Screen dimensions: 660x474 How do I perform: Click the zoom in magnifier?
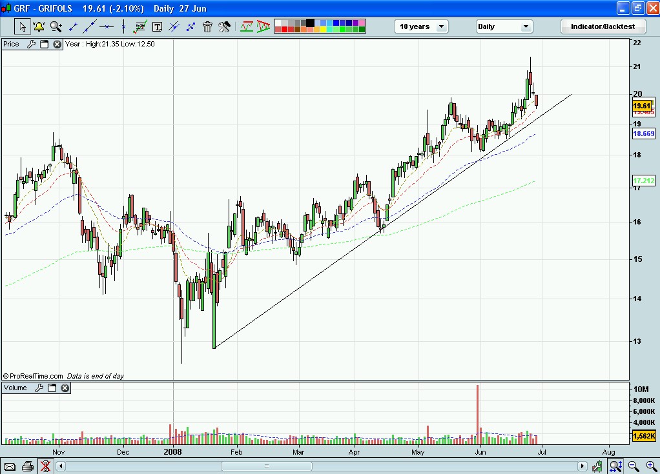pos(651,466)
